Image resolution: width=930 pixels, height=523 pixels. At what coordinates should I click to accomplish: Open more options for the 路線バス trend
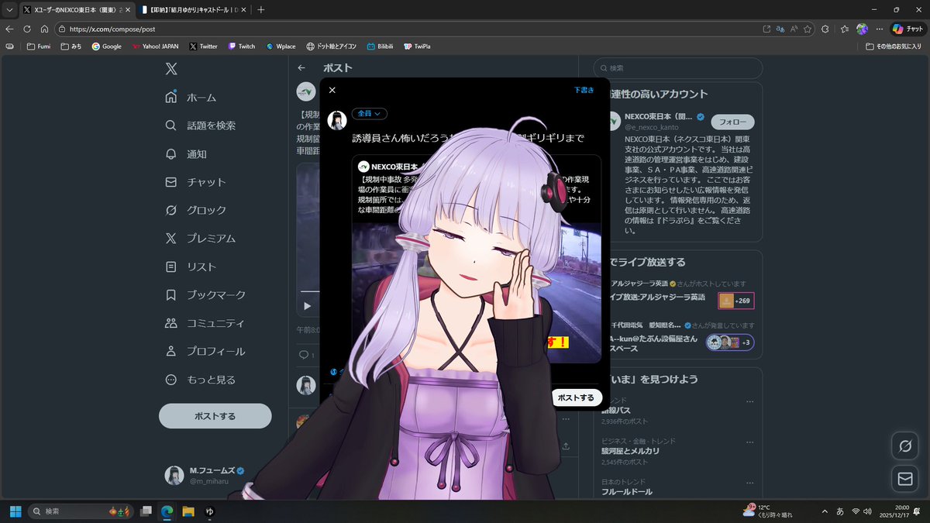coord(749,400)
